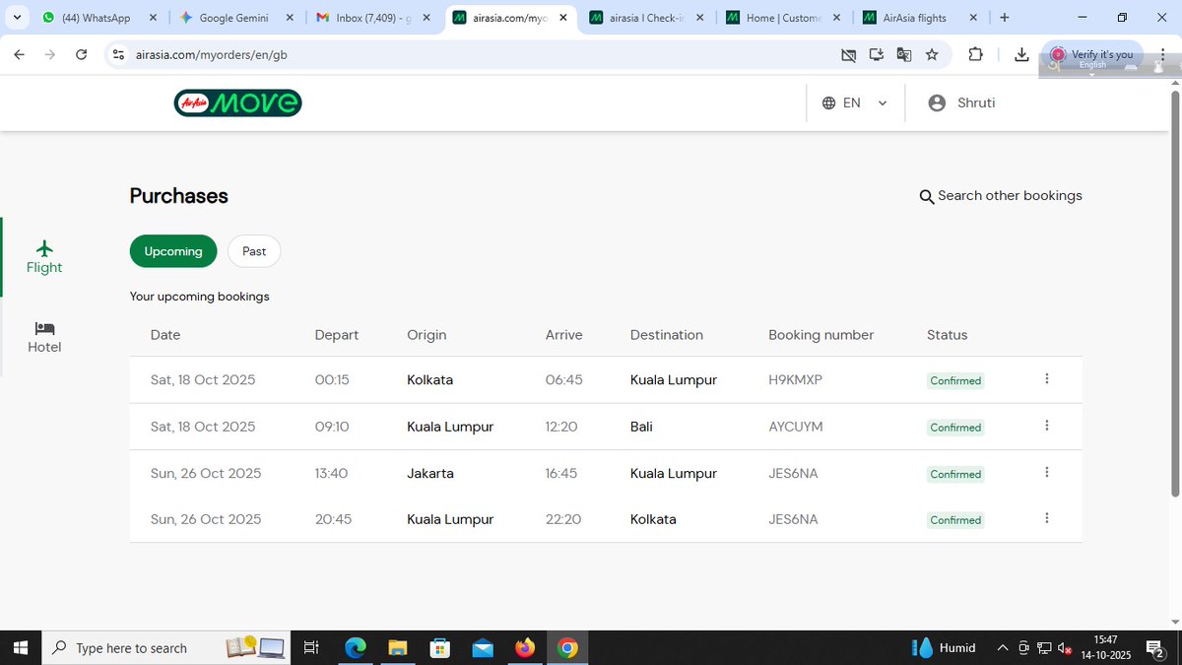Image resolution: width=1182 pixels, height=665 pixels.
Task: Open File Explorer from the taskbar
Action: point(397,648)
